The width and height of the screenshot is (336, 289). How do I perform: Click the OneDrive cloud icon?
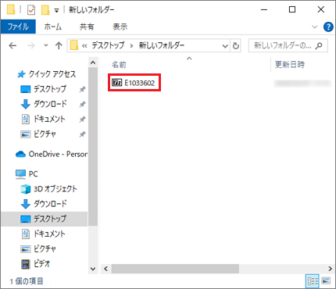pyautogui.click(x=20, y=155)
